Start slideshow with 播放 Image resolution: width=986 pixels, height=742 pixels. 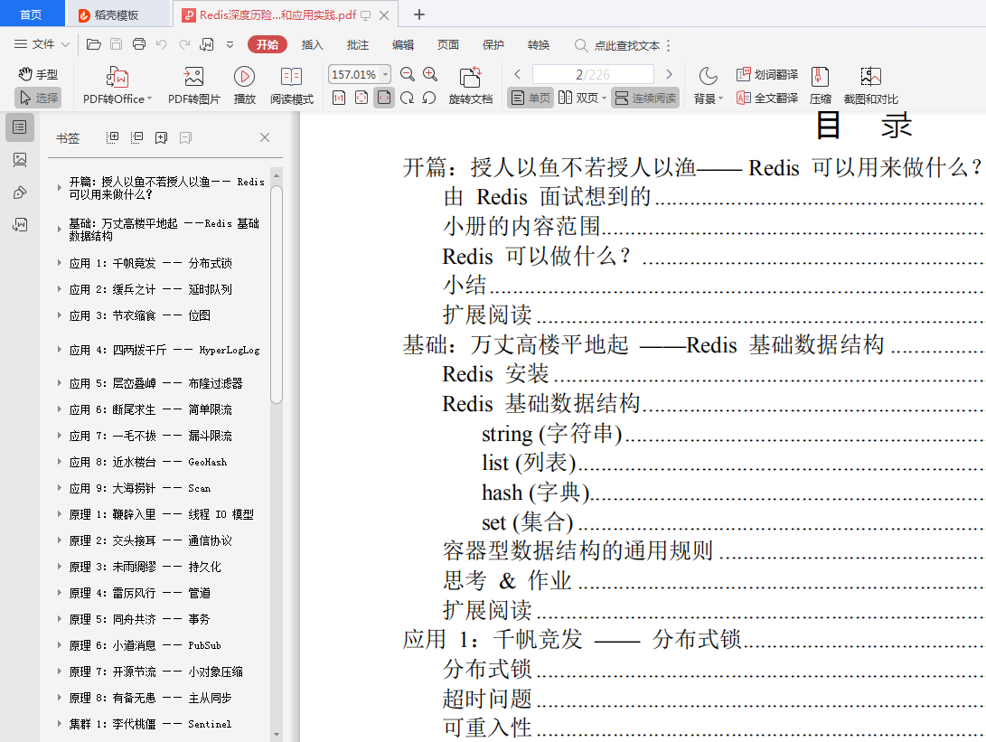(245, 85)
